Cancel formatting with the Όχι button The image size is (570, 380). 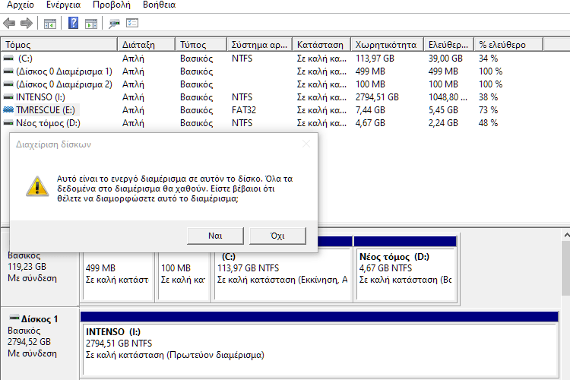coord(277,236)
